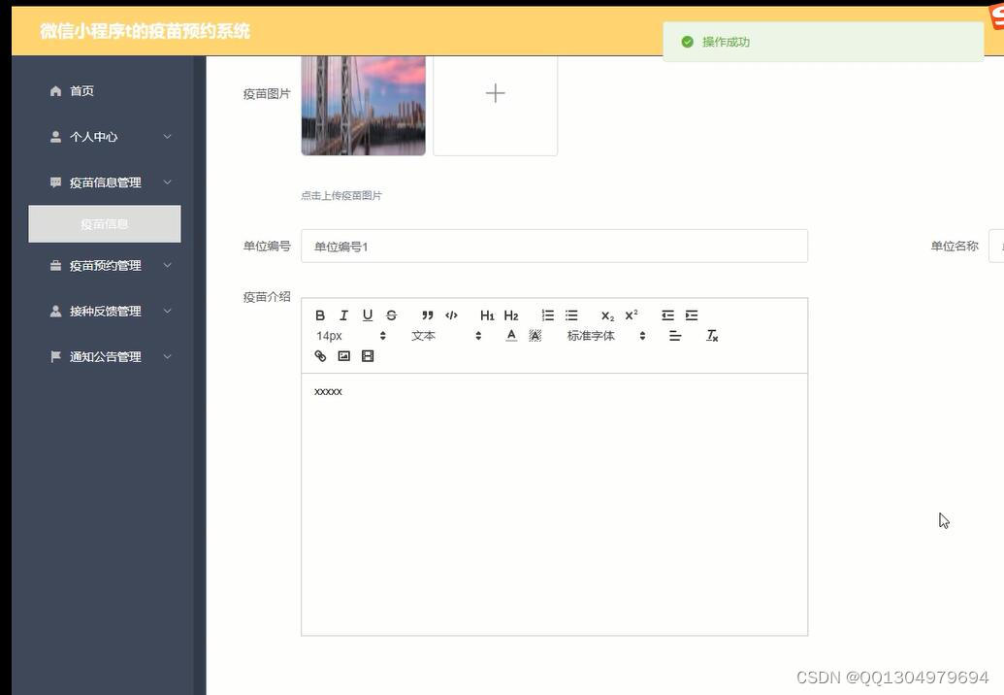The width and height of the screenshot is (1004, 695).
Task: Toggle bold formatting in the editor
Action: pyautogui.click(x=319, y=314)
